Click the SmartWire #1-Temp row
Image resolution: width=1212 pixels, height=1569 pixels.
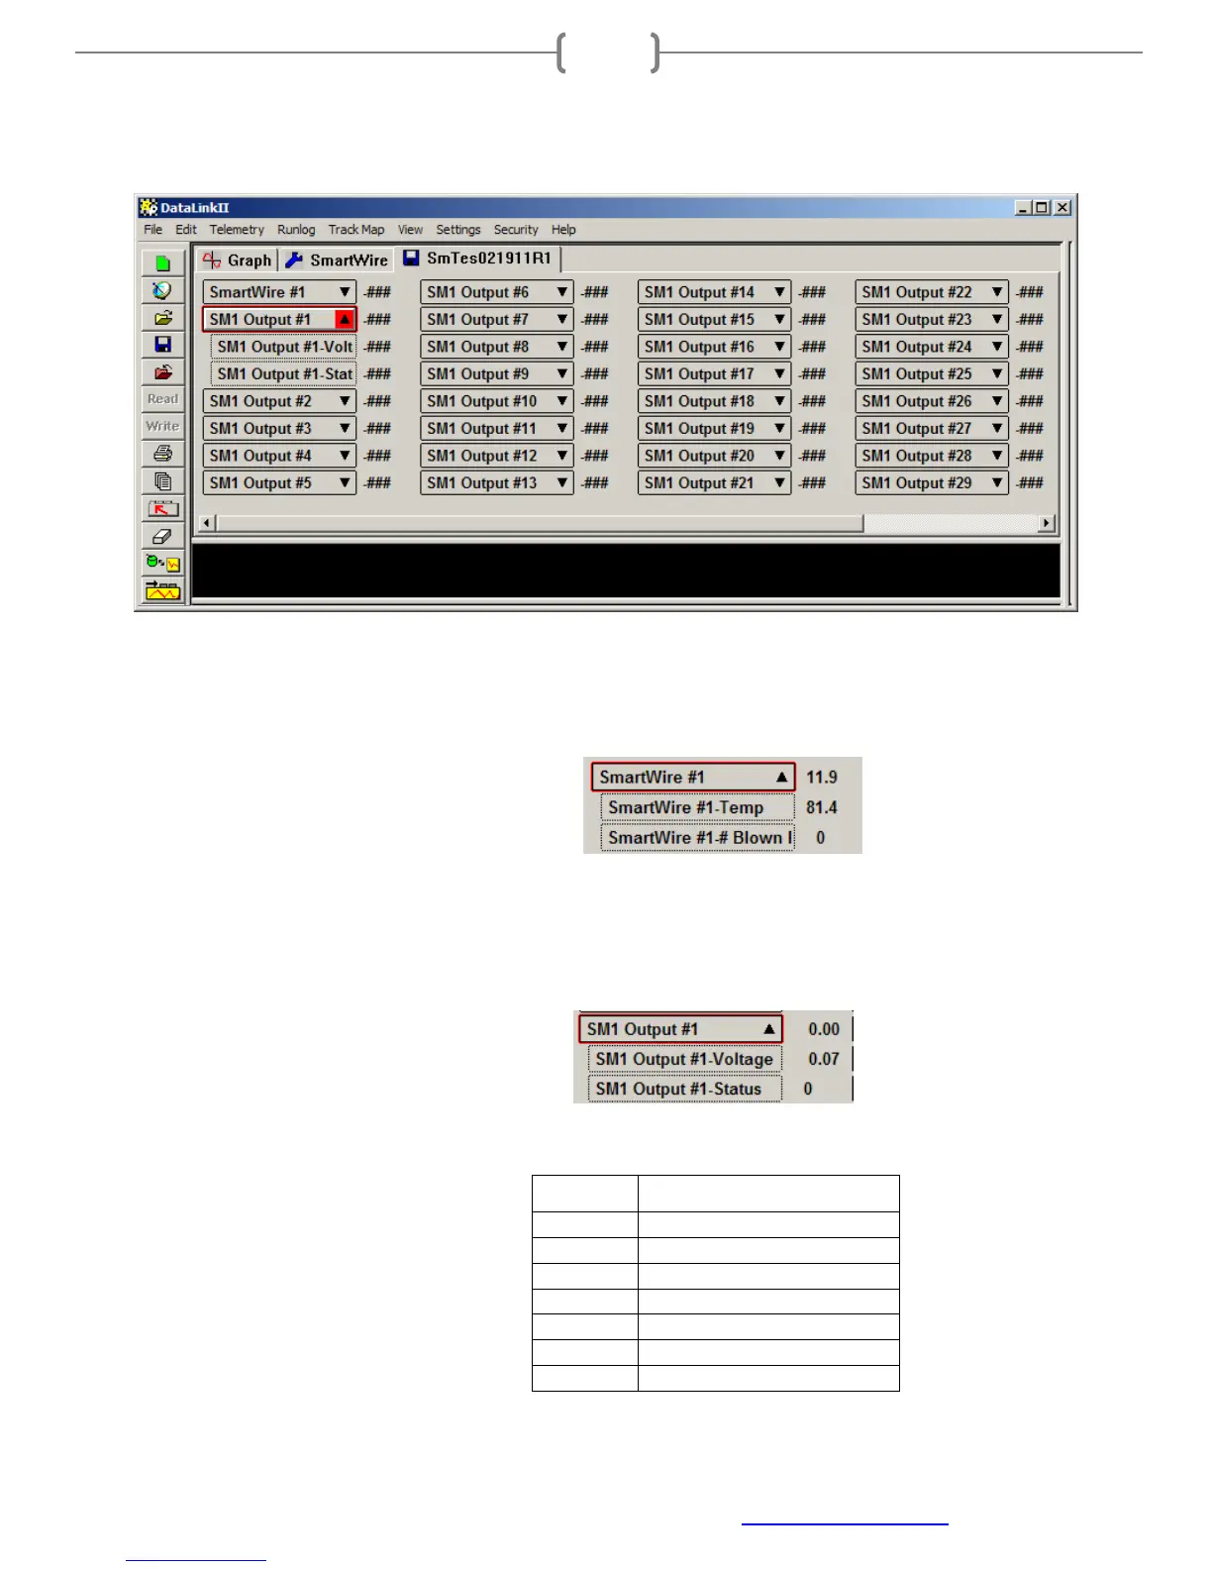point(697,807)
